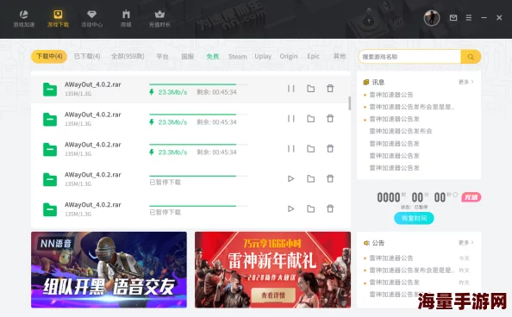This screenshot has width=512, height=317.
Task: Click the 状态: 已暂停 status text
Action: tap(414, 207)
